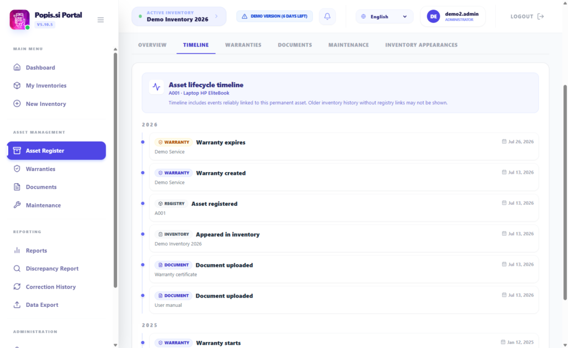Switch to the Documents tab
568x348 pixels.
tap(295, 45)
